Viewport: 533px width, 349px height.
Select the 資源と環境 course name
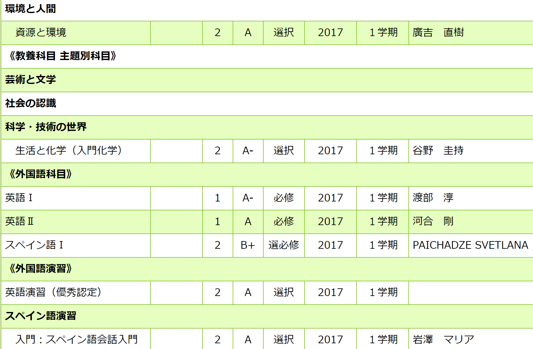point(41,32)
